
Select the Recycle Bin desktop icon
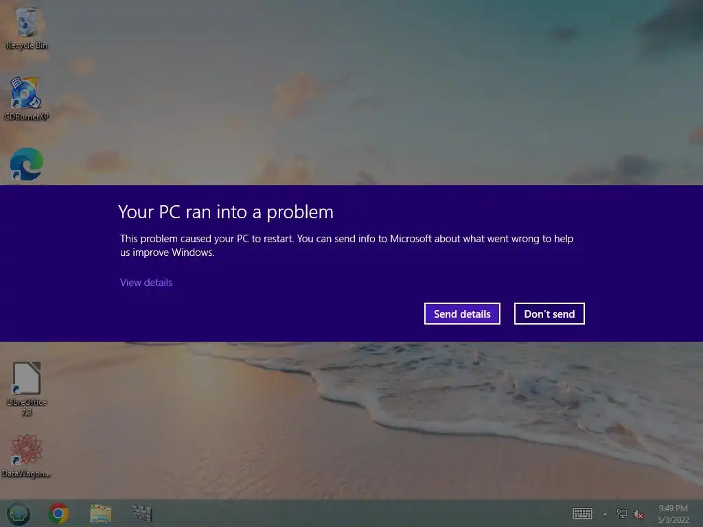[27, 27]
